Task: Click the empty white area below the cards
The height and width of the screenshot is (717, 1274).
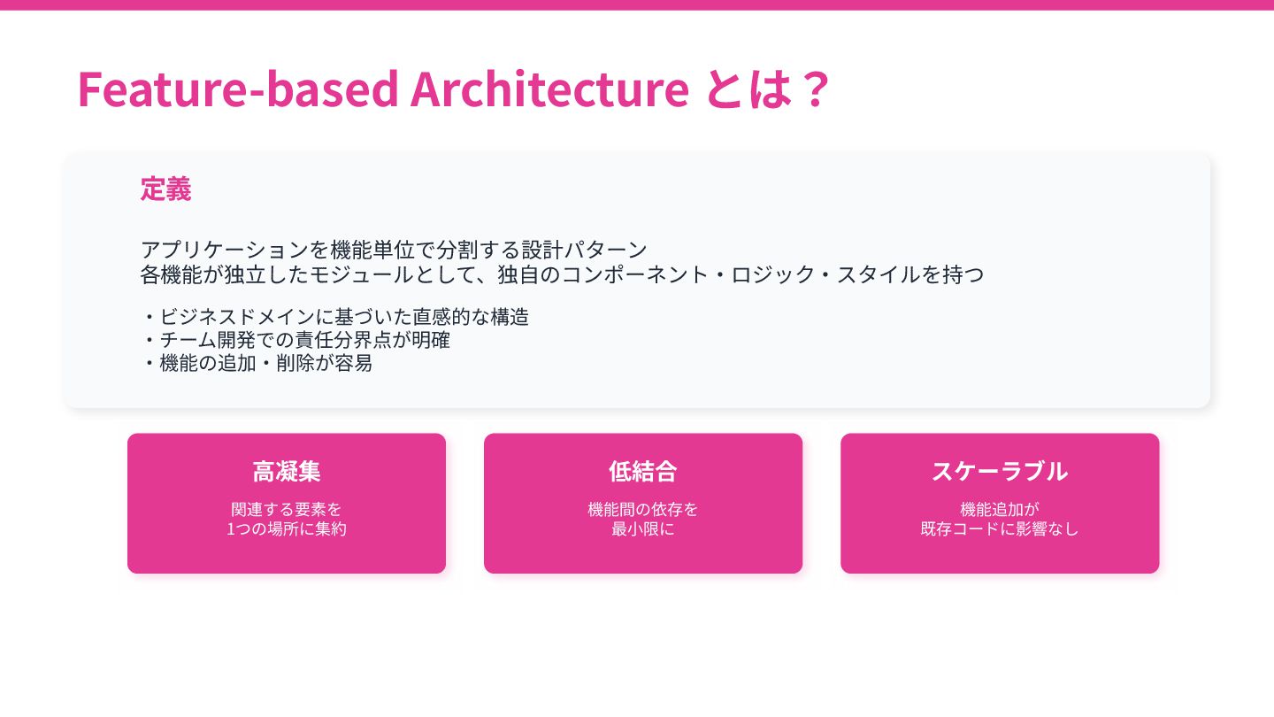Action: point(637,646)
